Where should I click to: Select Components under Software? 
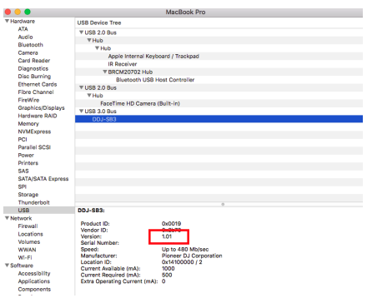34,289
